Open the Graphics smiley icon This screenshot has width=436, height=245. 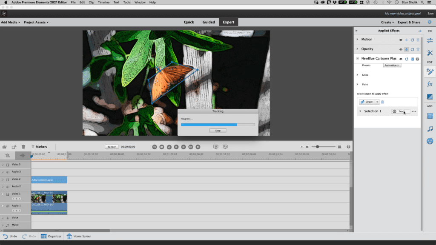(430, 141)
